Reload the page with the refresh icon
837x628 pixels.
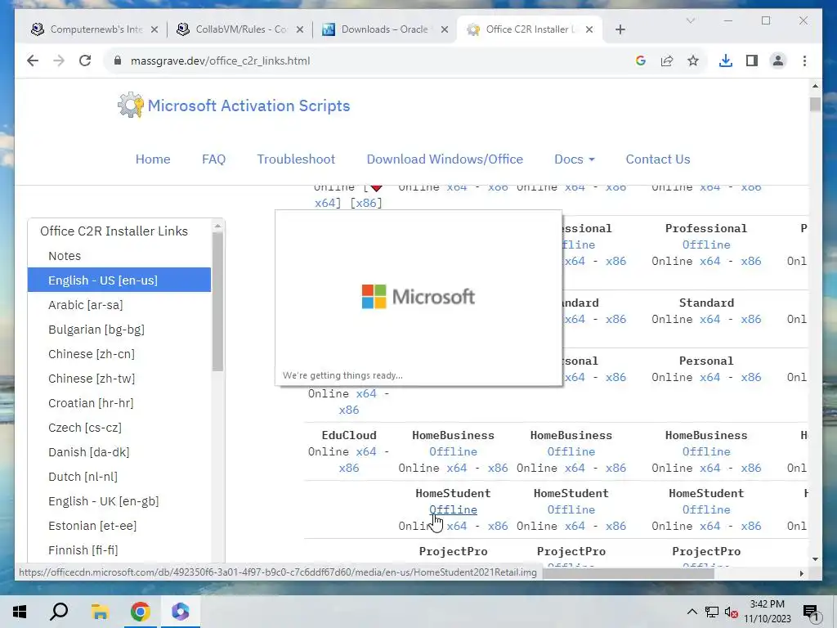click(x=85, y=61)
